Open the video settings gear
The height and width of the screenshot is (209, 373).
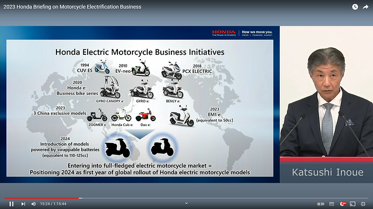[x=343, y=204]
